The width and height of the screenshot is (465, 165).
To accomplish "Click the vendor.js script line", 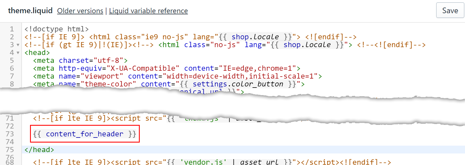I will (x=212, y=162).
